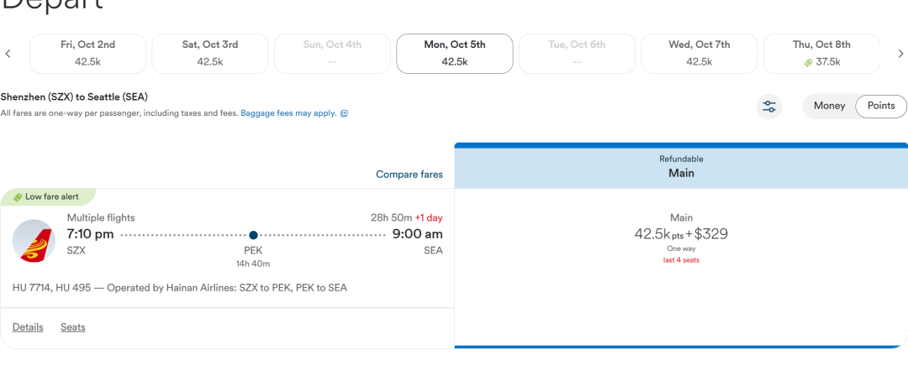Go to previous dates arrow
Viewport: 908px width, 366px height.
(x=8, y=54)
